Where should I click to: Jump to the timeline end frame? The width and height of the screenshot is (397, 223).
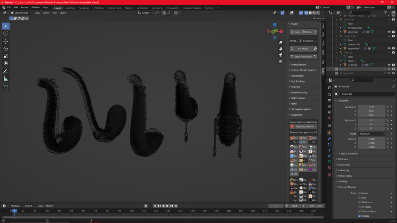[x=176, y=206]
